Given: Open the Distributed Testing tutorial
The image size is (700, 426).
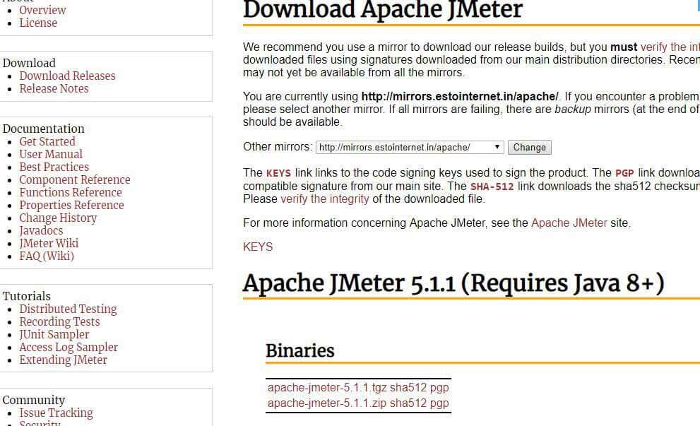Looking at the screenshot, I should pyautogui.click(x=68, y=309).
